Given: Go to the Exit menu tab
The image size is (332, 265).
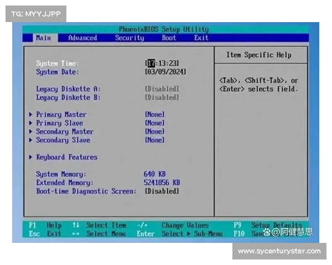Looking at the screenshot, I should coord(201,38).
